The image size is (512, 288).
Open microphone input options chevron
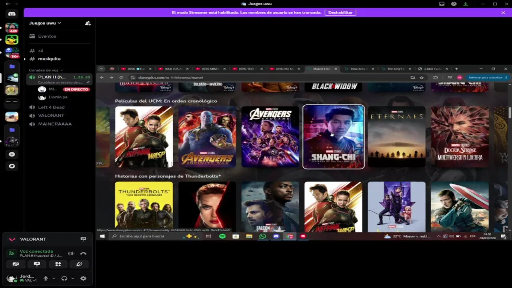tap(54, 278)
